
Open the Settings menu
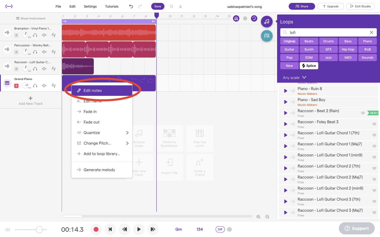pyautogui.click(x=90, y=6)
